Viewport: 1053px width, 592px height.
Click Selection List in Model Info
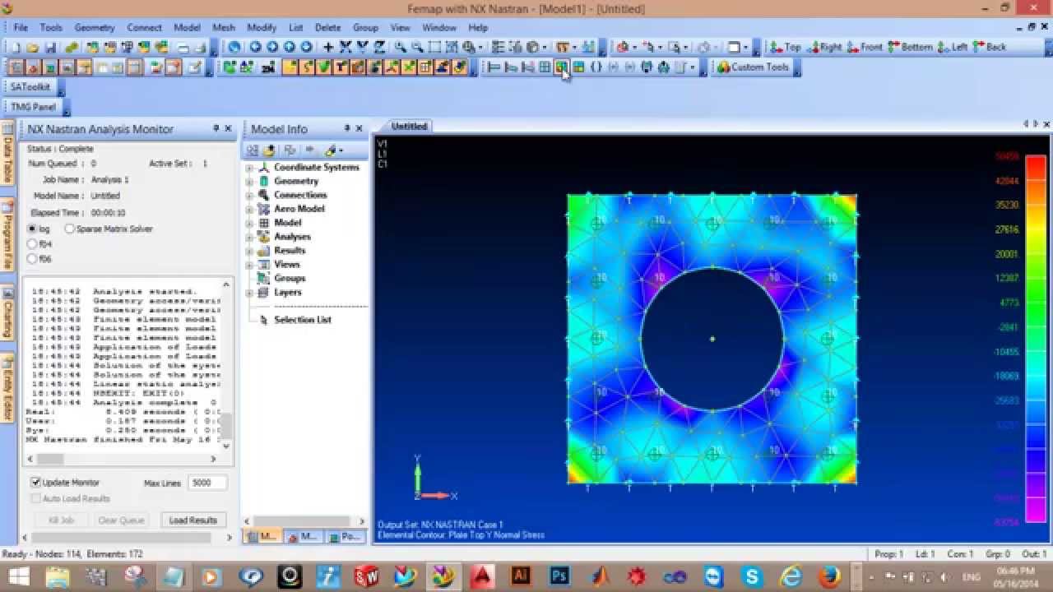pyautogui.click(x=303, y=320)
